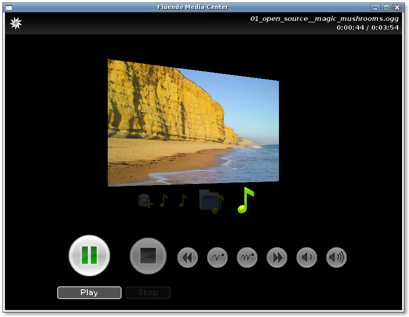Select the bright green music note icon

246,200
